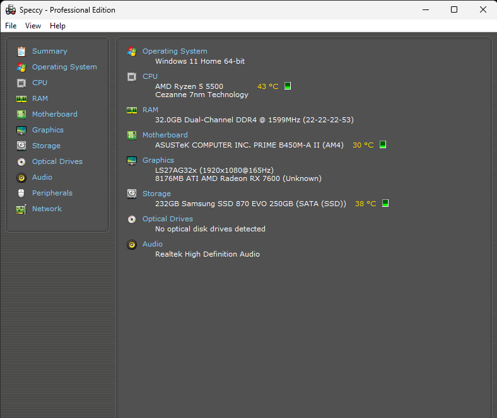The image size is (497, 418).
Task: Click the Windows flag icon in summary pane
Action: tap(132, 52)
